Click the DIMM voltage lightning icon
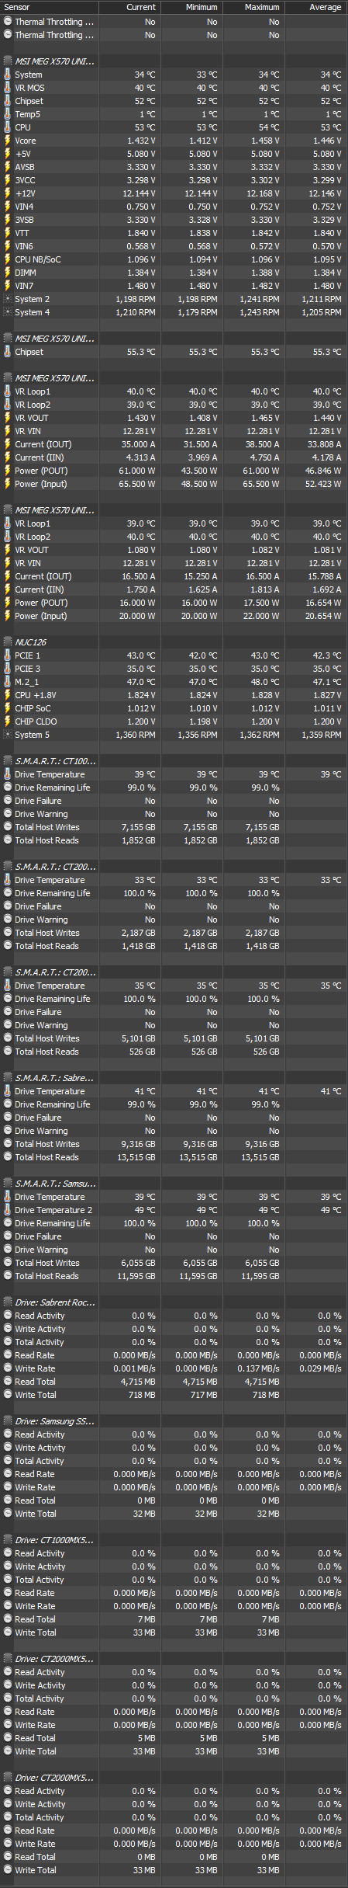Screen dimensions: 348x1888 click(7, 273)
